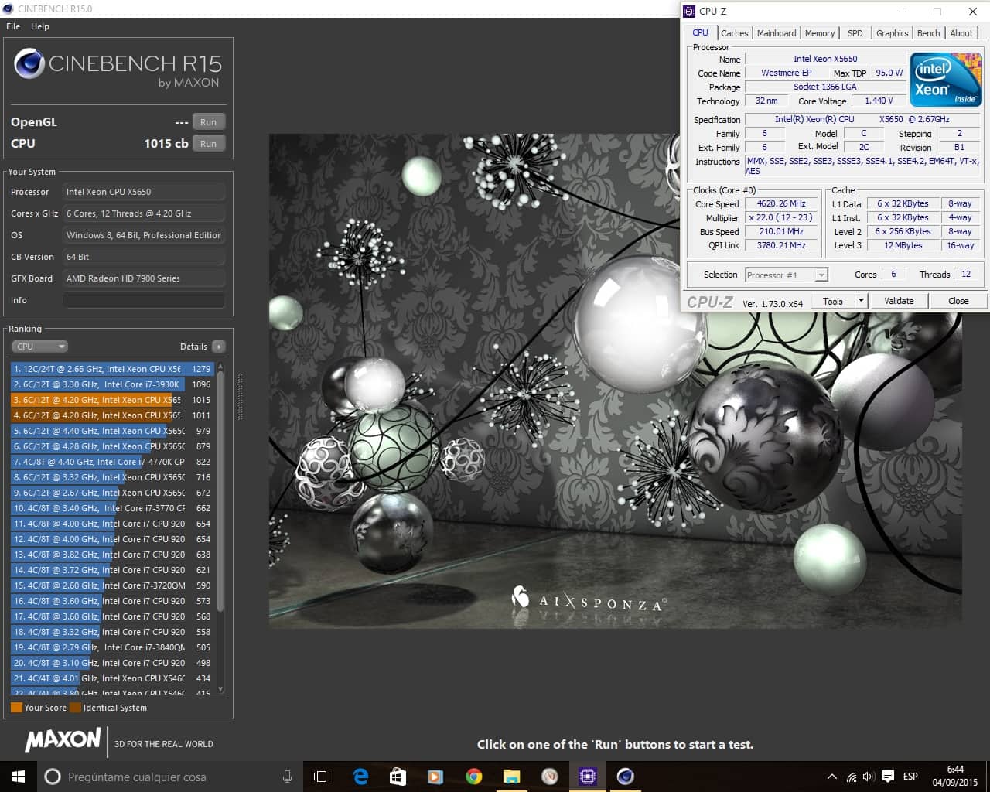This screenshot has width=990, height=792.
Task: Open the CPU ranking type dropdown
Action: tap(39, 346)
